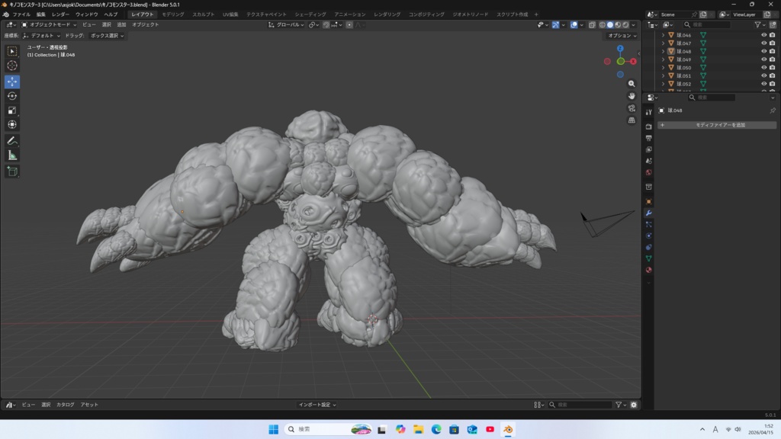
Task: Select the Measure tool
Action: 12,155
